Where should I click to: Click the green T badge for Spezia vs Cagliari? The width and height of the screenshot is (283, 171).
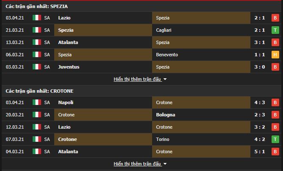click(x=275, y=30)
